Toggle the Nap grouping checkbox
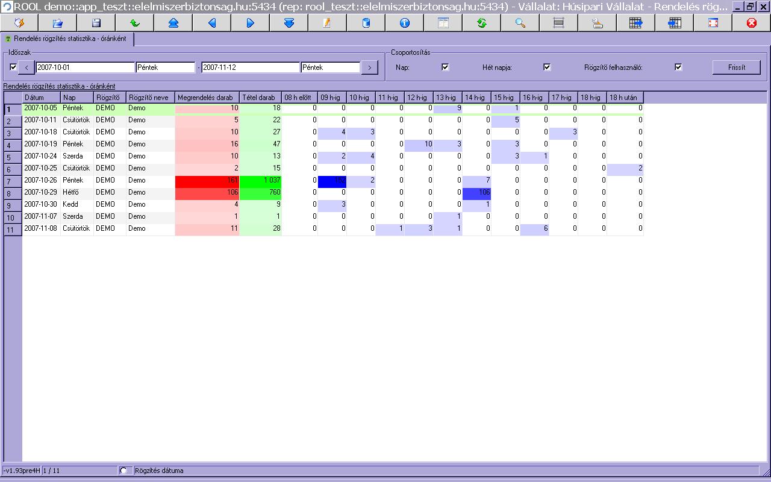Viewport: 771px width, 482px height. pos(445,67)
